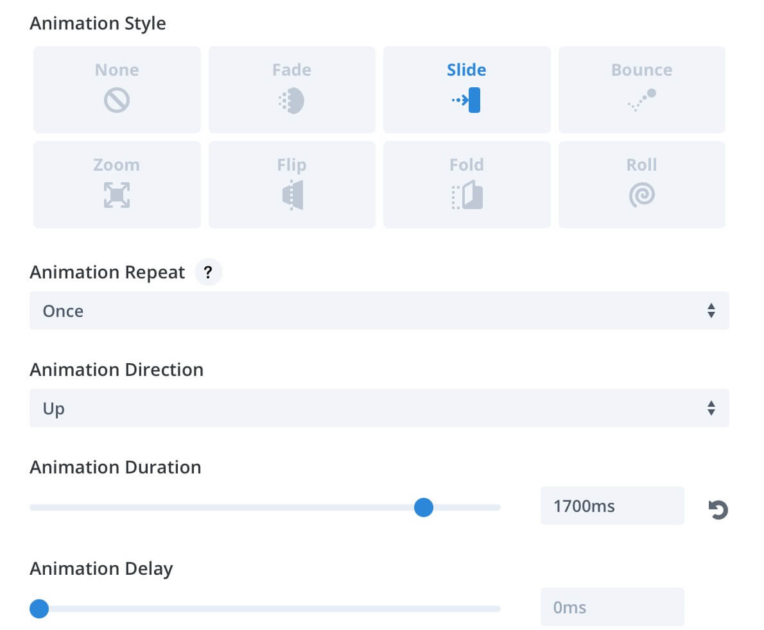The width and height of the screenshot is (764, 630).
Task: Click the Animation Delay 0ms input field
Action: tap(612, 607)
